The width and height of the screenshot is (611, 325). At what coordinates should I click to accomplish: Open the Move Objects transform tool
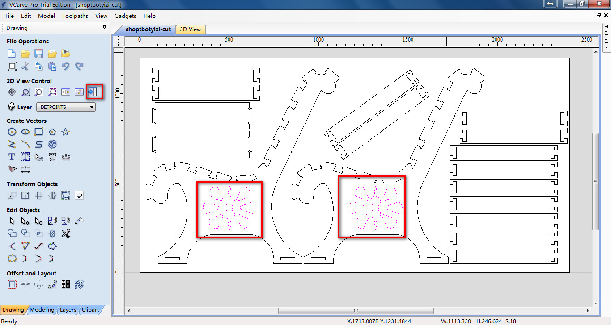[12, 195]
